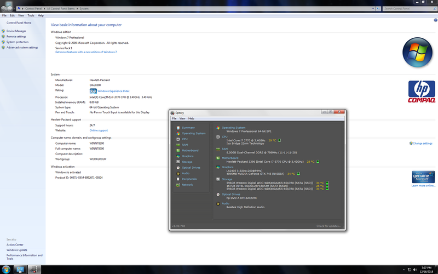Click the volume speaker icon in the system tray
Viewport: 438px width, 274px height.
point(415,270)
